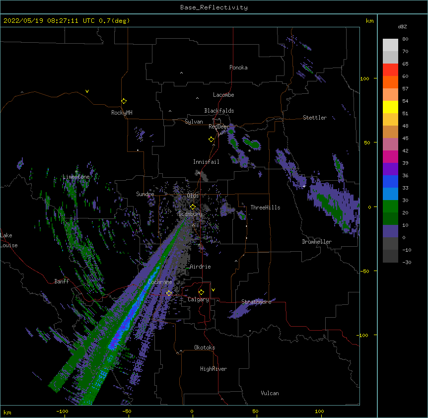Screen dimensions: 428x418
Task: Choose the light blue 33-30 dBZ swatch
Action: [390, 194]
